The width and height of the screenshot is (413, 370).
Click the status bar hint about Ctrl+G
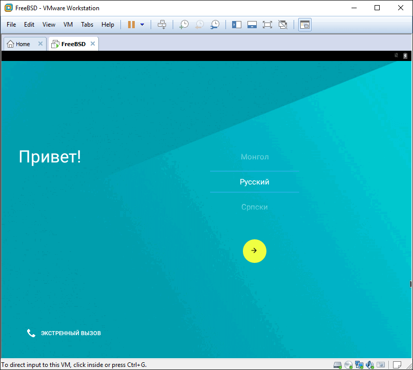(74, 365)
